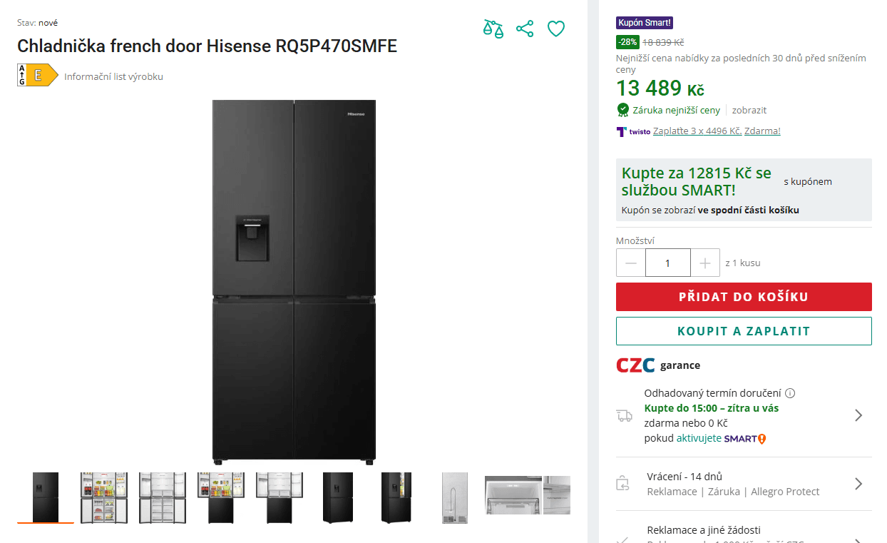Increase quantity with the plus stepper

705,263
